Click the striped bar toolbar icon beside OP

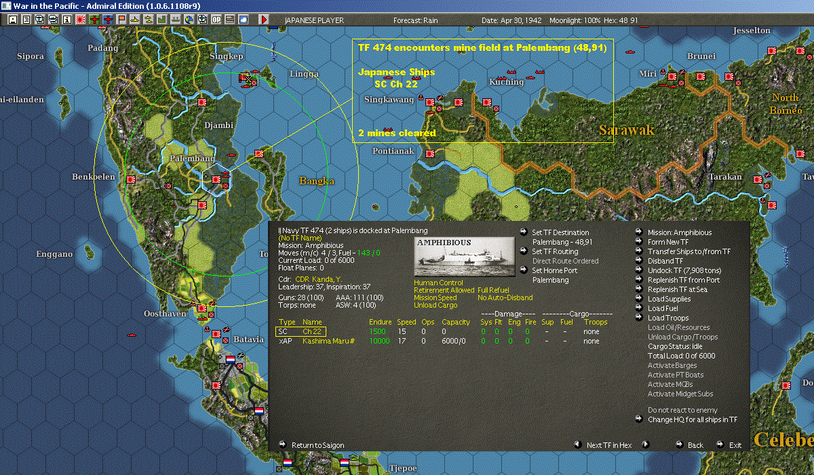[x=229, y=20]
